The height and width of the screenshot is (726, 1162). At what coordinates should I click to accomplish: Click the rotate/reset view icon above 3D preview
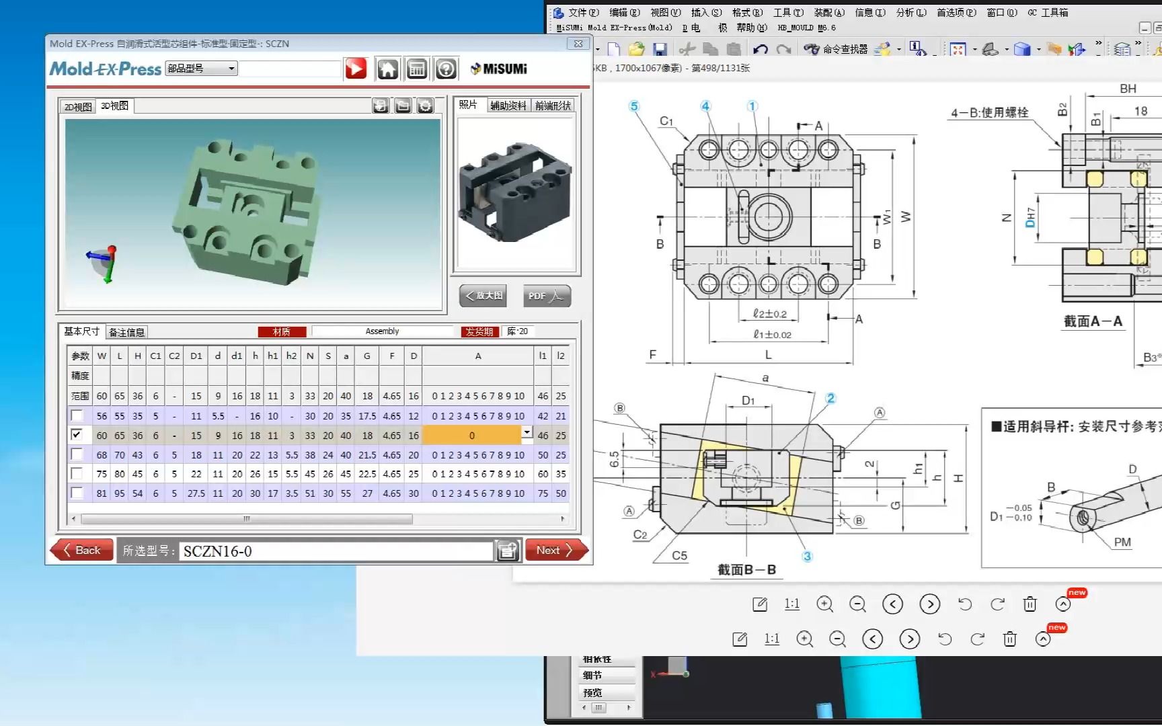[381, 106]
